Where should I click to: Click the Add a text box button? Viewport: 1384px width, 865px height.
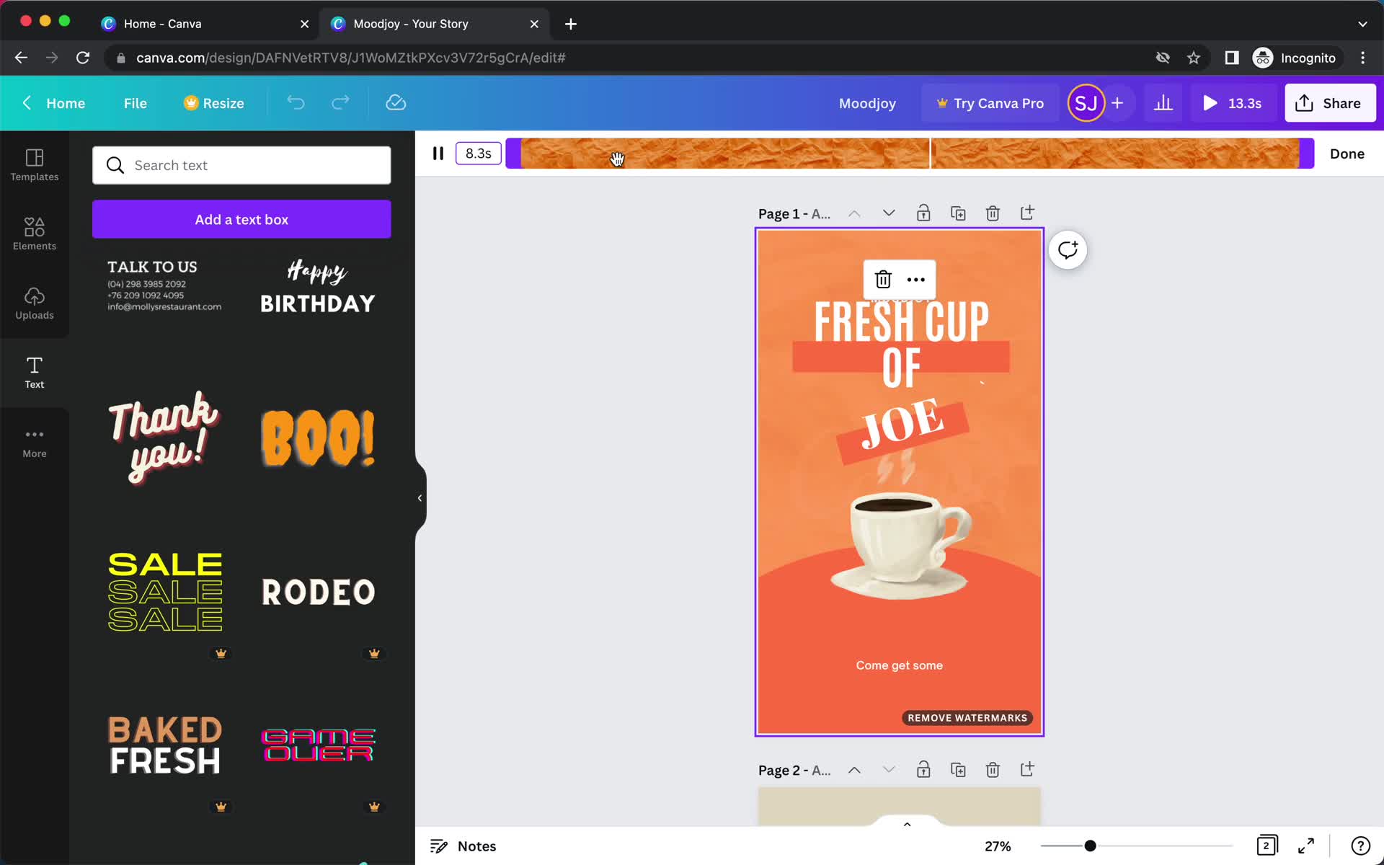(241, 219)
